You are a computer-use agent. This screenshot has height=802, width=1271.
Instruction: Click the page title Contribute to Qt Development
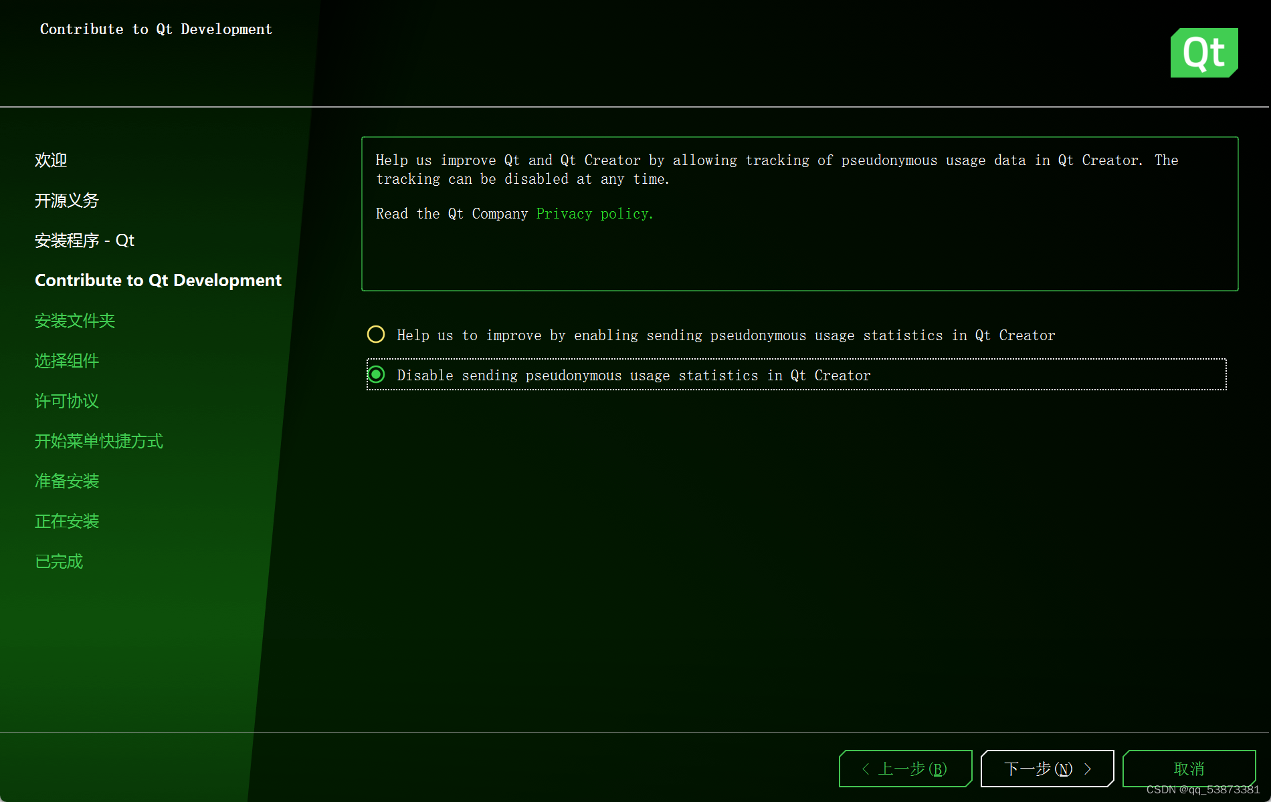point(156,29)
